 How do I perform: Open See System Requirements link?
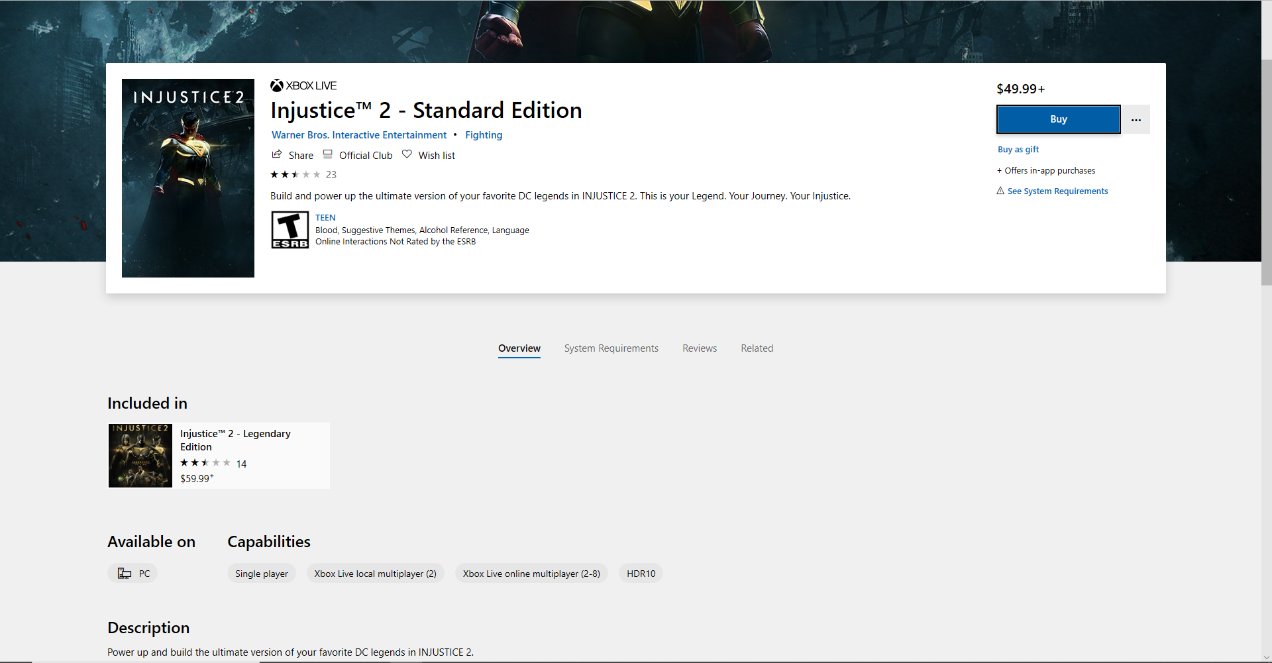coord(1057,191)
